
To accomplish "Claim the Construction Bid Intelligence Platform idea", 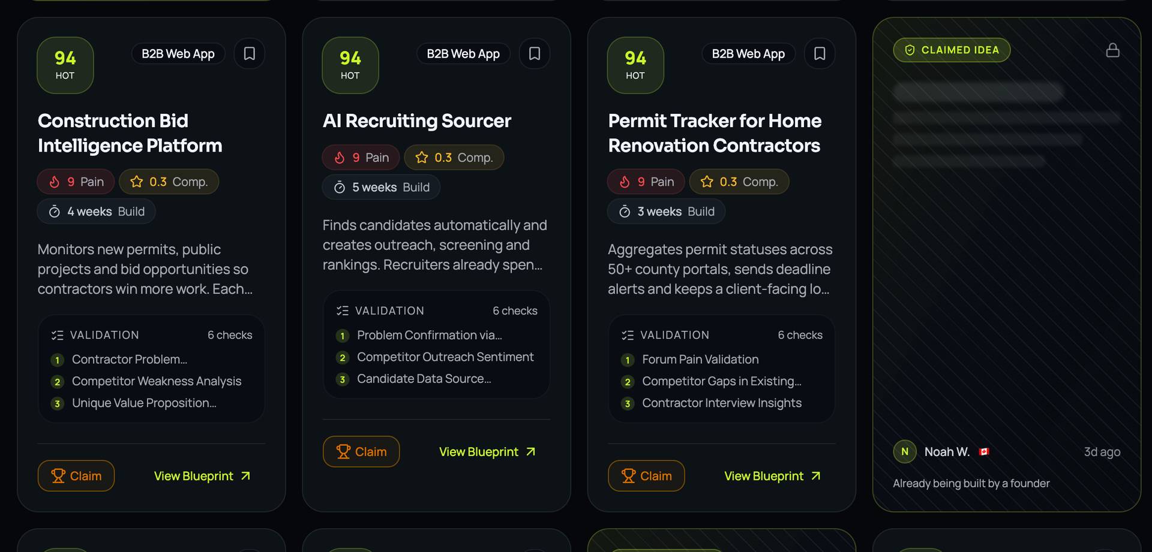I will pyautogui.click(x=76, y=476).
